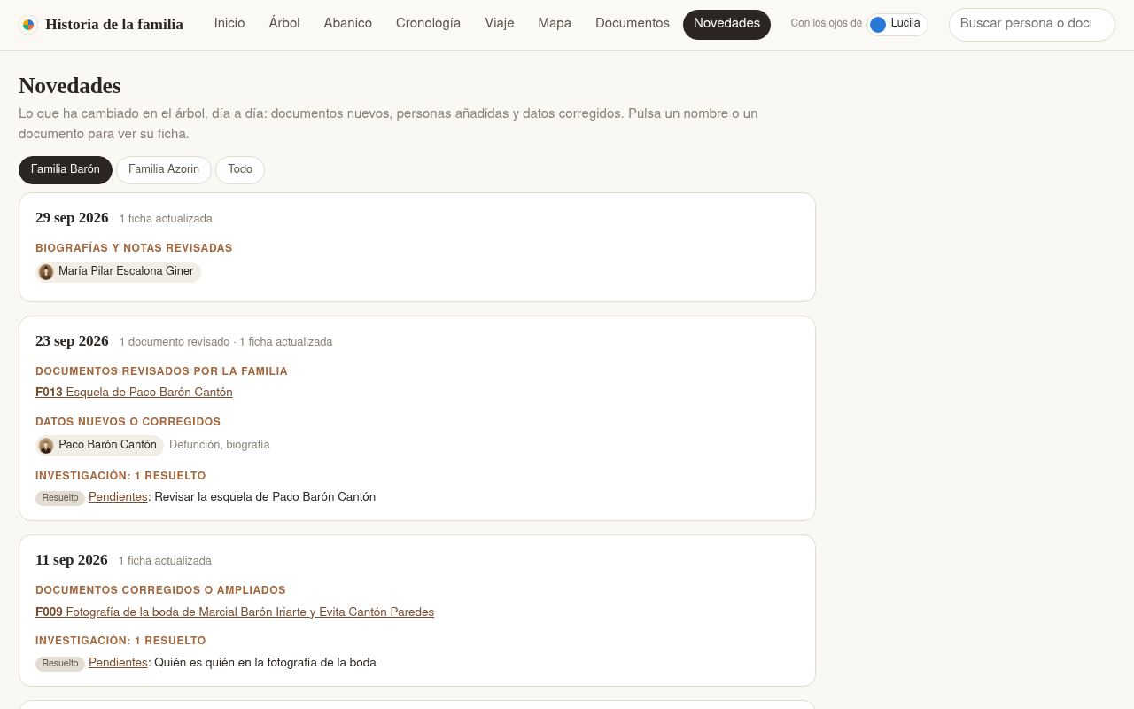Switch to the Abanico view

tap(348, 24)
